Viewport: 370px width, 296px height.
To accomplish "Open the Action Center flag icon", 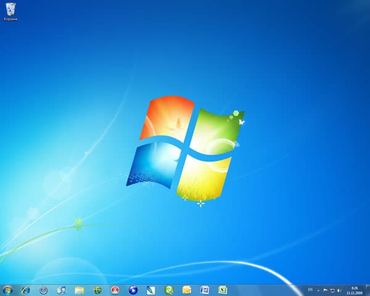I will (x=325, y=290).
